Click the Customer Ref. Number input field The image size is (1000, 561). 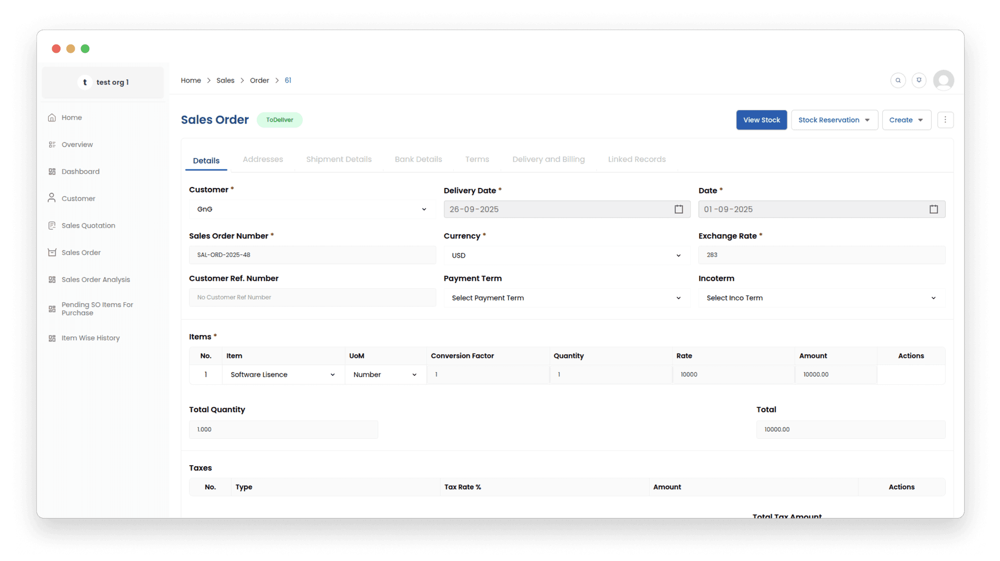click(312, 297)
